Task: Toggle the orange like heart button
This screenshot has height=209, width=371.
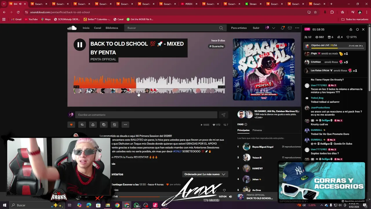Action: click(71, 125)
